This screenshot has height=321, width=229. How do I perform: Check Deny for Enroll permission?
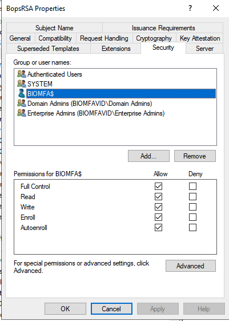click(192, 217)
